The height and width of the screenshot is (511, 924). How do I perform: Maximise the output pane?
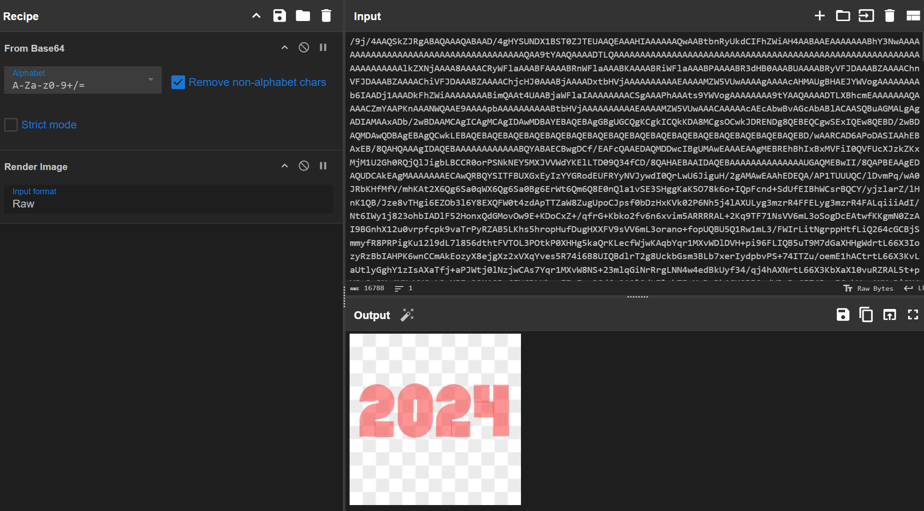(913, 314)
